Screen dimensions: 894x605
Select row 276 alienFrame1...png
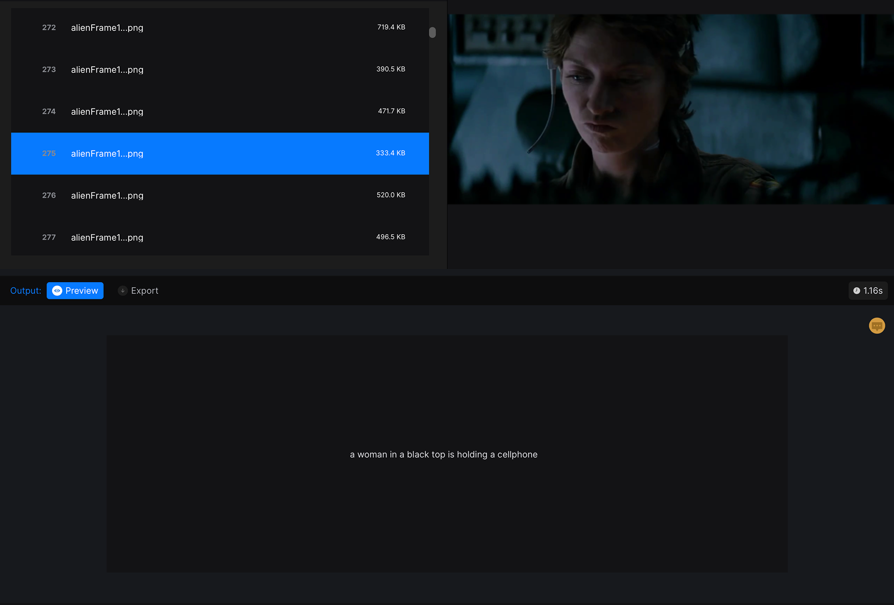pyautogui.click(x=220, y=195)
